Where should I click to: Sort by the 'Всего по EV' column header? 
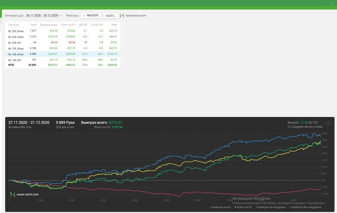tap(68, 25)
